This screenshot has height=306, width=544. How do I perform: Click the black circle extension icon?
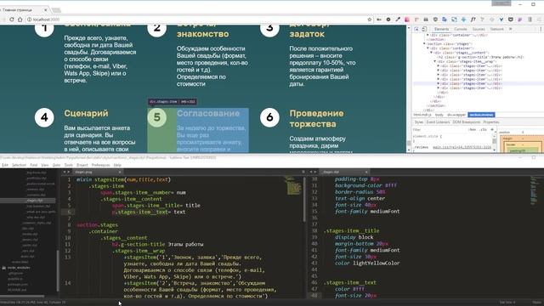[388, 20]
